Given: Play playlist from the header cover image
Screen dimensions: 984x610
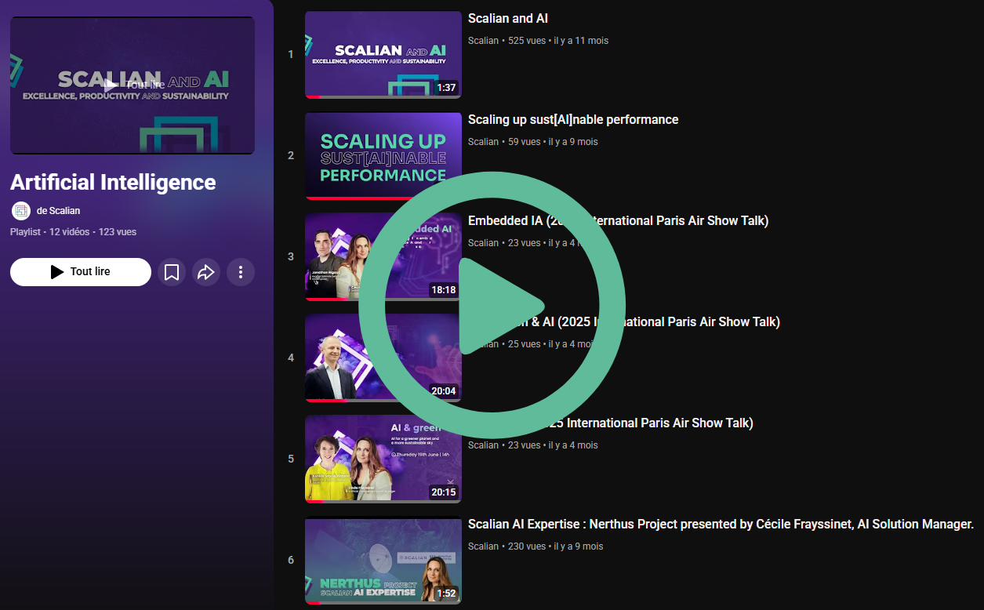Looking at the screenshot, I should [x=132, y=85].
